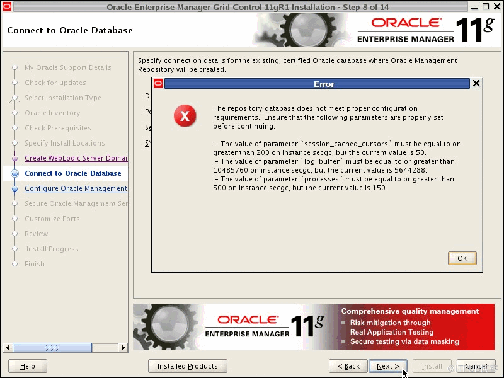This screenshot has height=378, width=504.
Task: Cancel the installation
Action: pyautogui.click(x=476, y=366)
